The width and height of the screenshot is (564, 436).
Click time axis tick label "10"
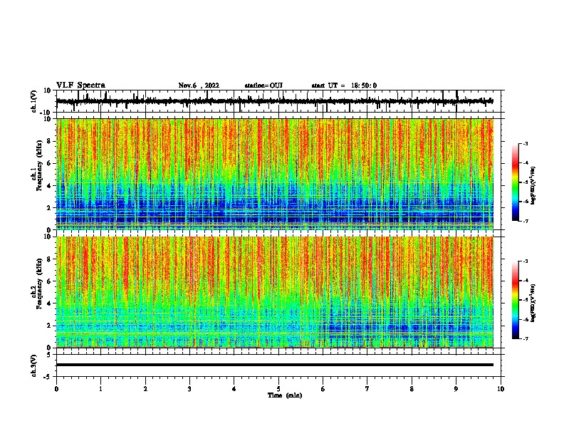(501, 389)
